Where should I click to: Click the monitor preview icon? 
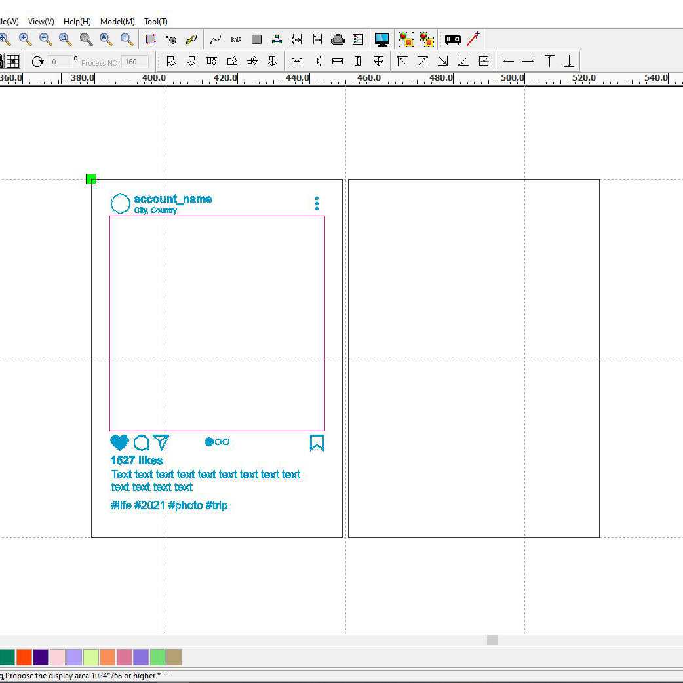click(x=382, y=39)
